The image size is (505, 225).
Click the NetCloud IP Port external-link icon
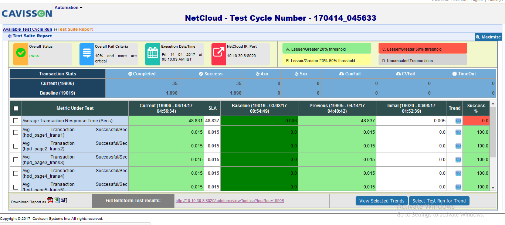(x=218, y=53)
